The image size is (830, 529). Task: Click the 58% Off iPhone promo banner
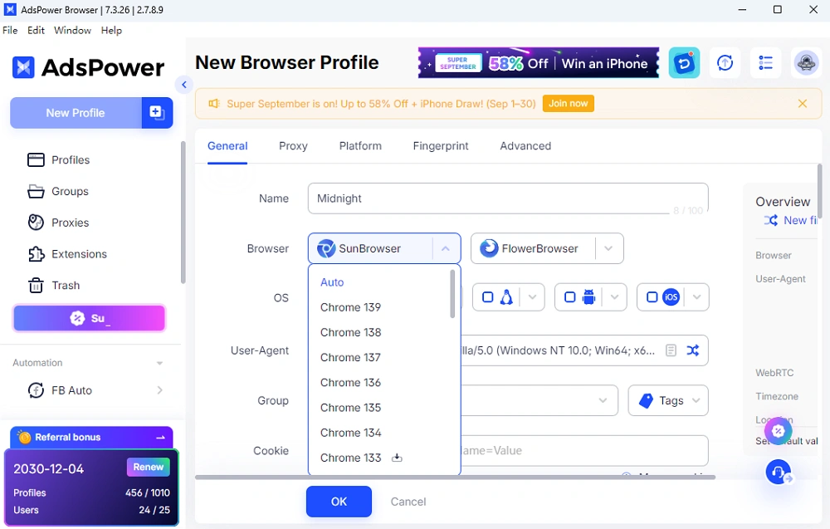539,63
